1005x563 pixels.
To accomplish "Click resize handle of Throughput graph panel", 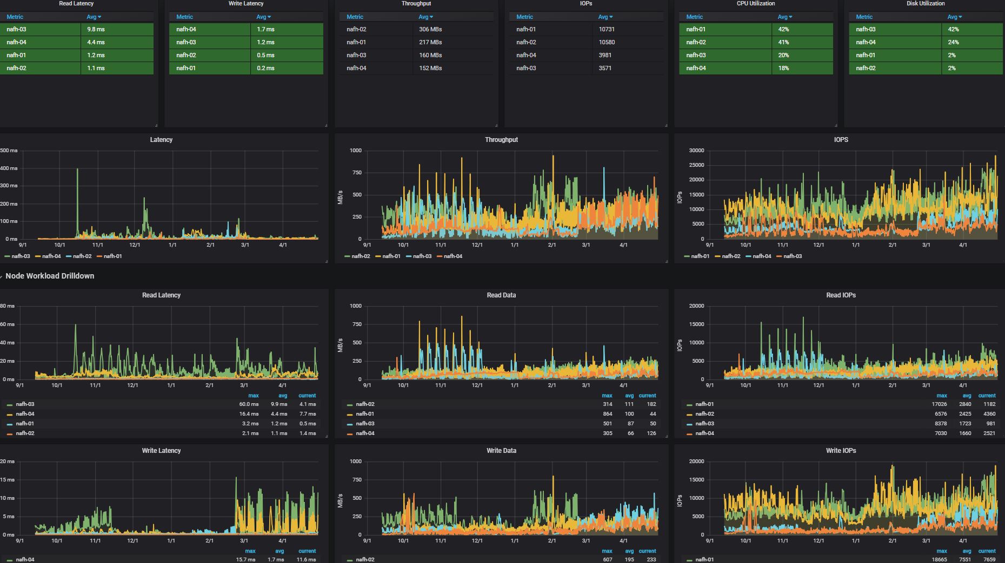I will (666, 261).
